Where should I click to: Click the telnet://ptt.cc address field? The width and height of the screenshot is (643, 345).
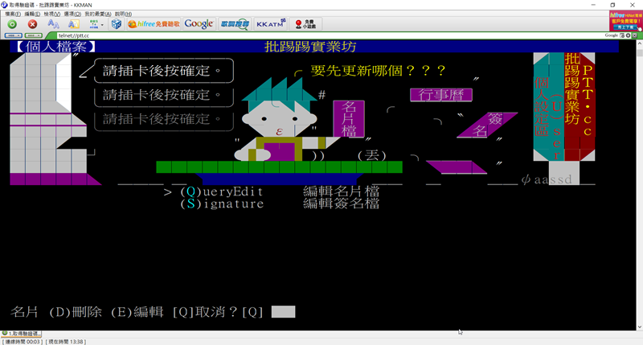328,35
